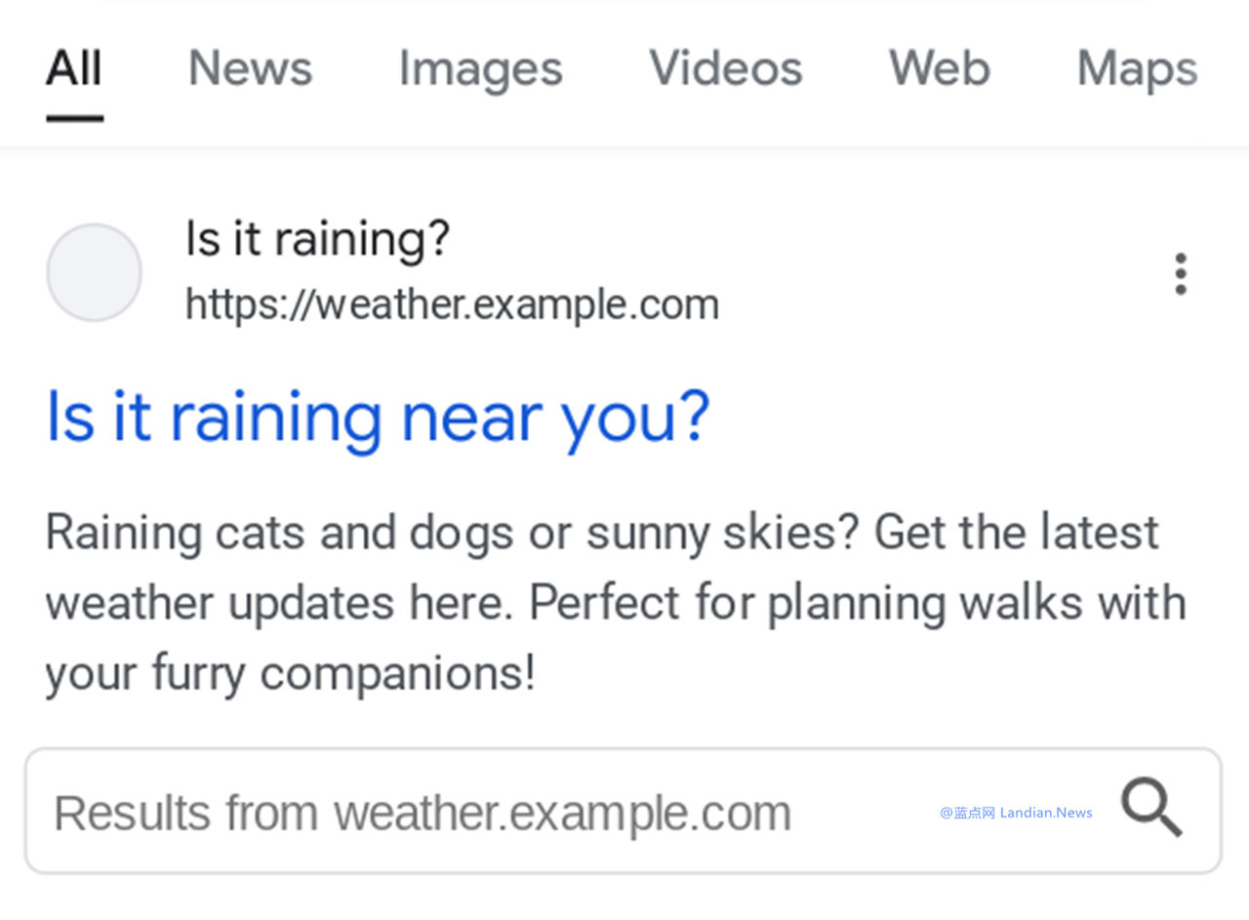Screen dimensions: 1249x920
Task: Click the word 'latest' in the snippet
Action: (1099, 533)
